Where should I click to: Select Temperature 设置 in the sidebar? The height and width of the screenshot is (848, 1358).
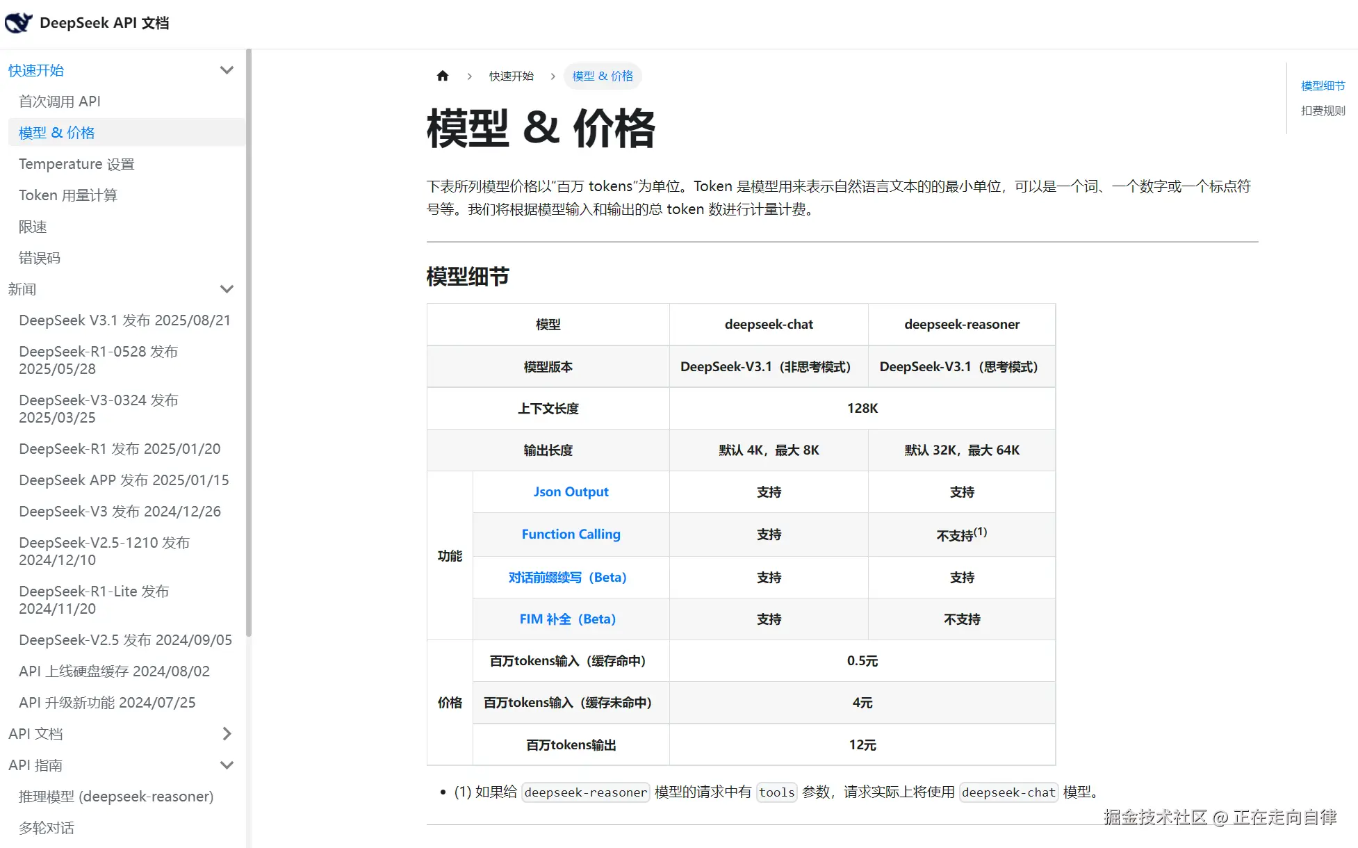click(76, 164)
